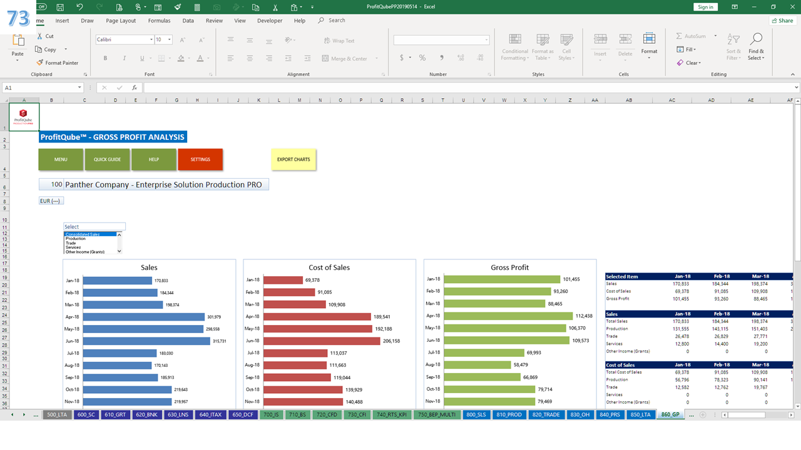
Task: Toggle Wrap Text
Action: coord(339,41)
